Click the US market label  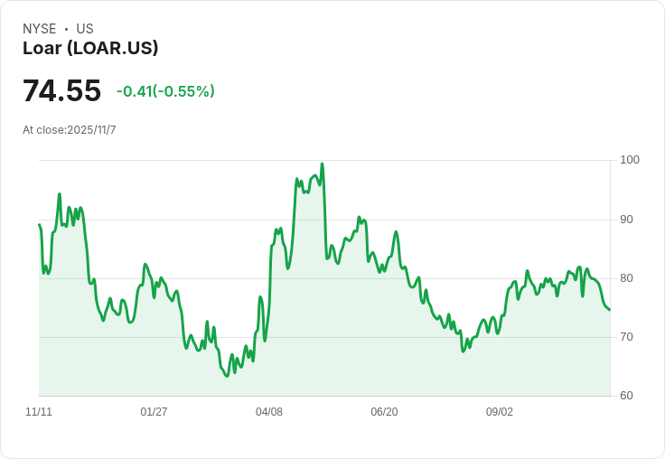[x=85, y=29]
